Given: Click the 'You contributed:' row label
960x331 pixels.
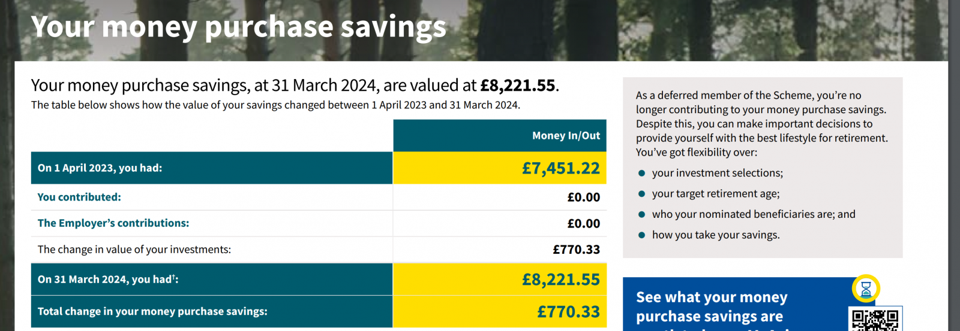Looking at the screenshot, I should pos(79,197).
